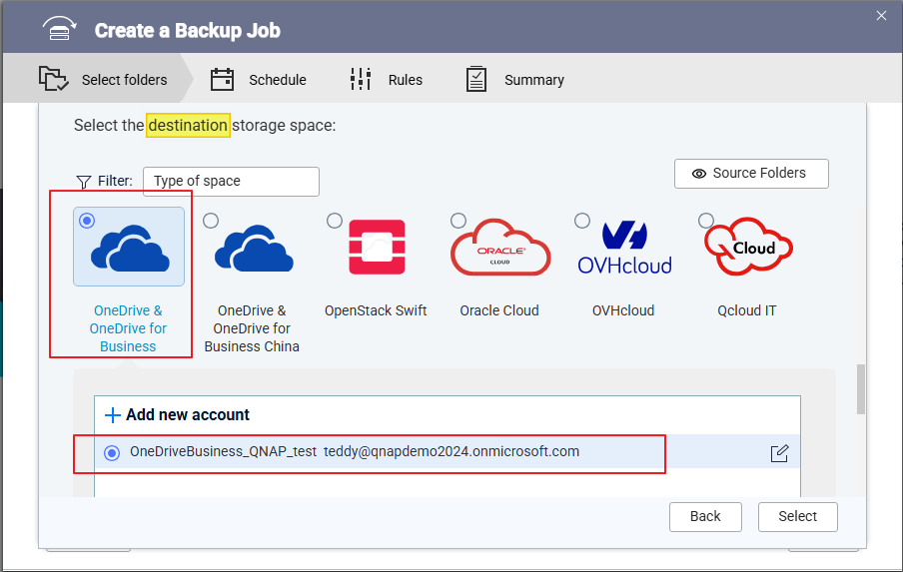
Task: Click the OneDrive China cloud icon
Action: [x=253, y=249]
